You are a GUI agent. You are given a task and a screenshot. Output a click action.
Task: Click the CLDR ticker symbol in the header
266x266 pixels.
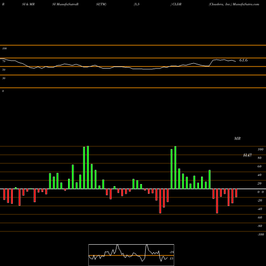coord(177,4)
